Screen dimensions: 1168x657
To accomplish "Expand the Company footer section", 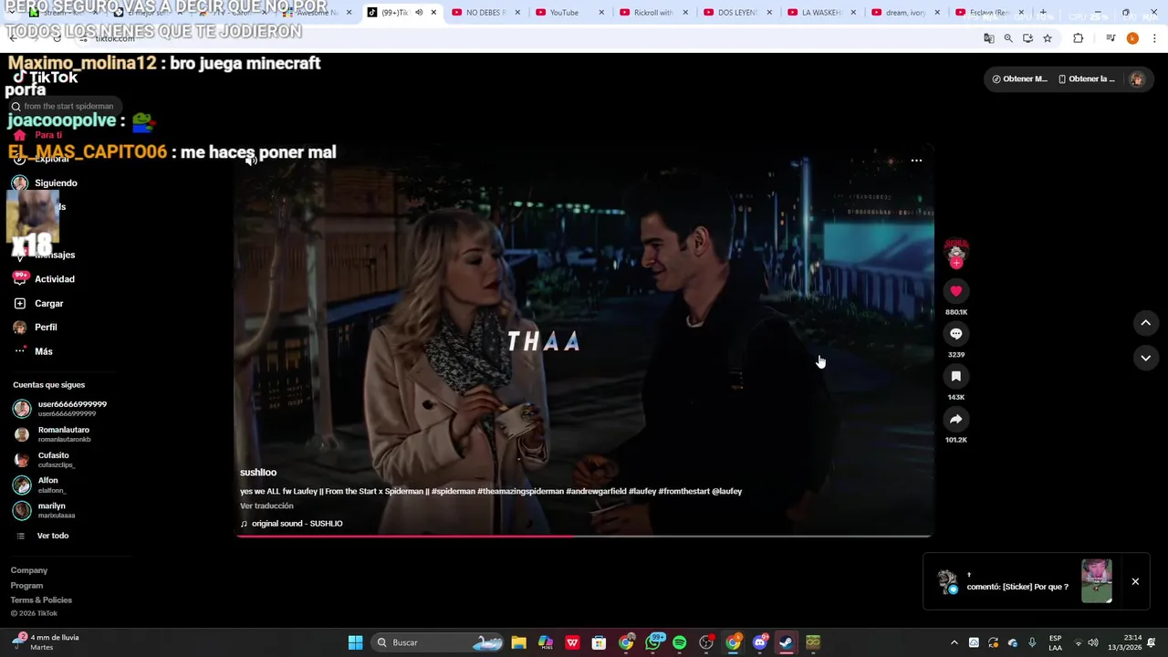I will [x=29, y=570].
